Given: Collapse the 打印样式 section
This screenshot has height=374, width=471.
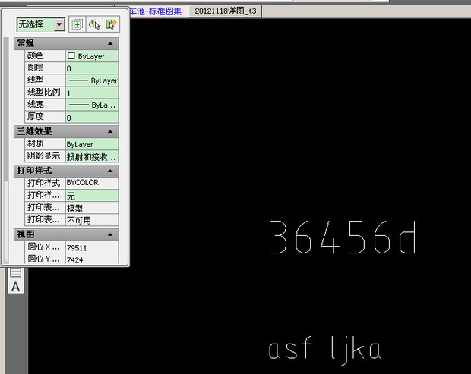Looking at the screenshot, I should point(110,171).
